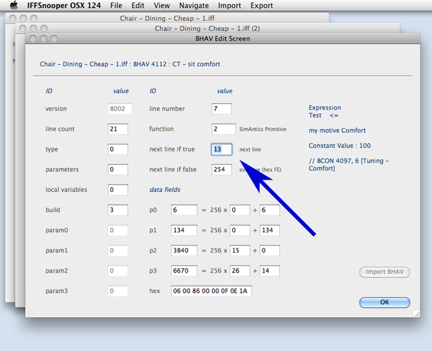Click the next line if true field
Viewport: 432px width, 351px height.
coord(221,149)
